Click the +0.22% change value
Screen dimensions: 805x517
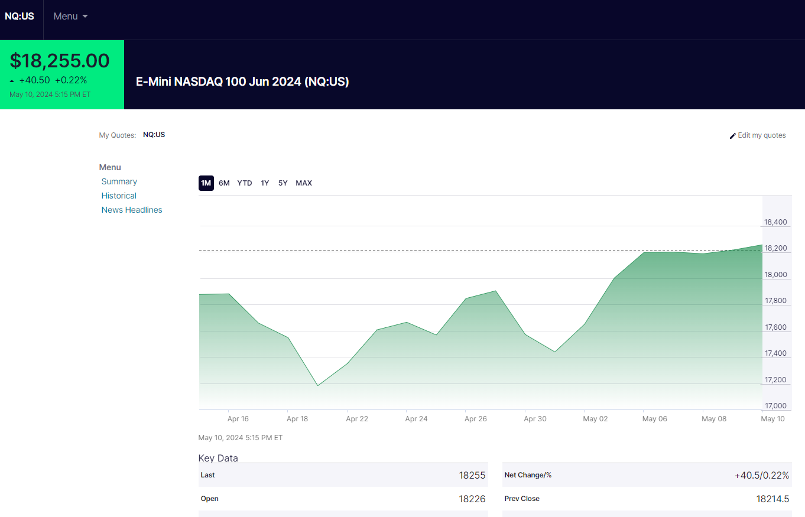tap(71, 80)
